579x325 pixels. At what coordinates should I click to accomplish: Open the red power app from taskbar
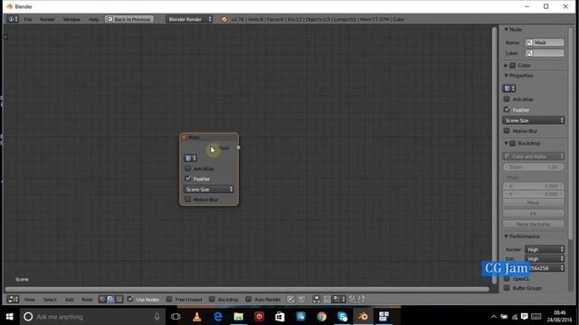[x=260, y=317]
